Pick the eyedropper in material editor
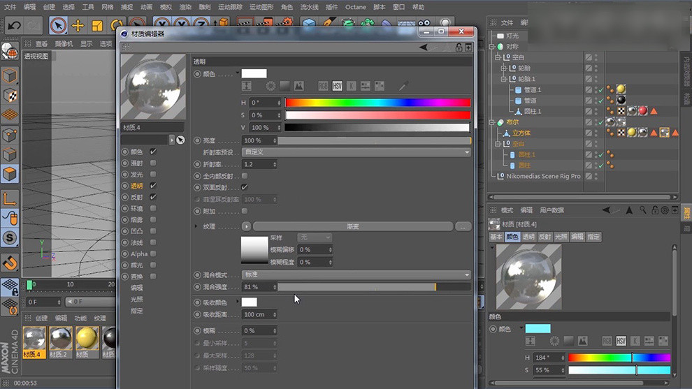The width and height of the screenshot is (692, 389). (403, 86)
